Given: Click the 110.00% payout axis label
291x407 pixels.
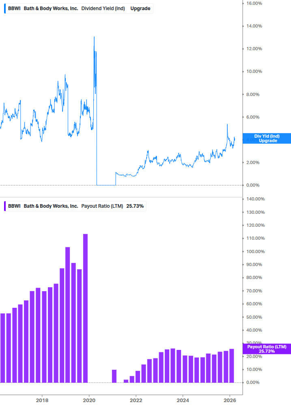Looking at the screenshot, I should [255, 238].
